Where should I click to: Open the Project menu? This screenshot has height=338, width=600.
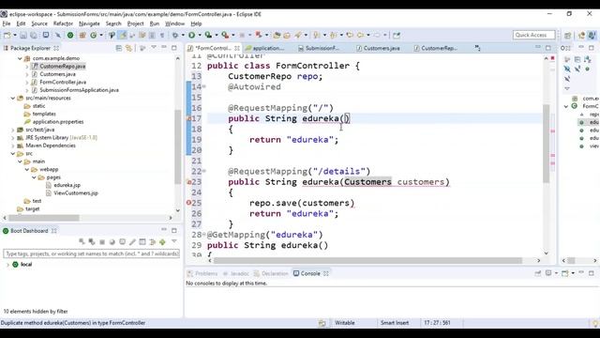(x=135, y=23)
